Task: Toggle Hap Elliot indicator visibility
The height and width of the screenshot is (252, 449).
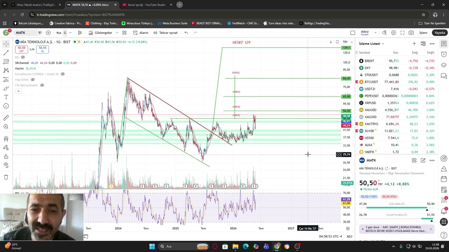Action: coord(33,79)
